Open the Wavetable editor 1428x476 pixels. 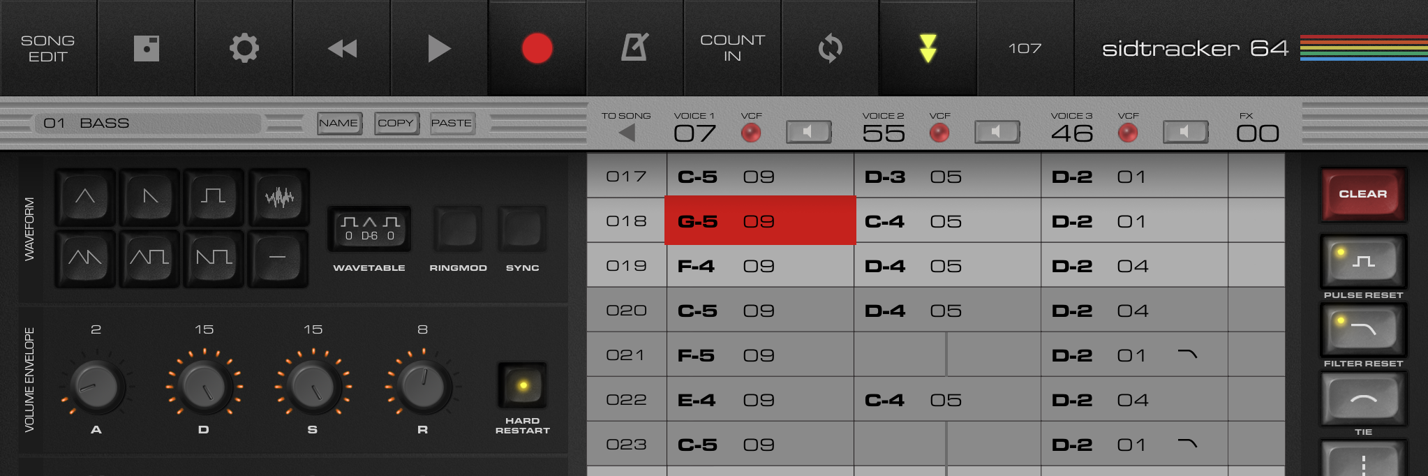coord(369,229)
